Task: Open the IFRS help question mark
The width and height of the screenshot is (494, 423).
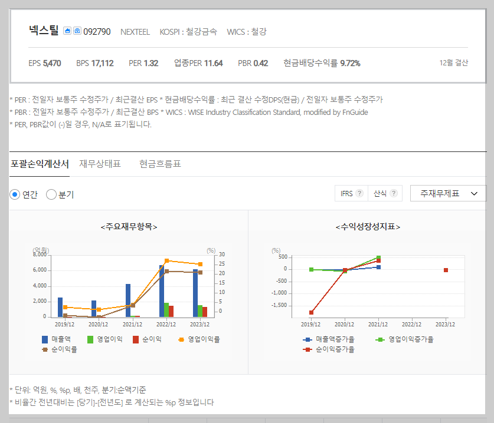Action: click(x=359, y=193)
